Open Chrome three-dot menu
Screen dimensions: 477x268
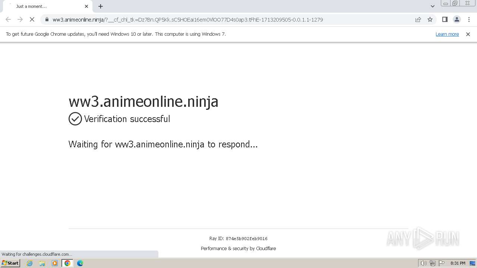[469, 19]
